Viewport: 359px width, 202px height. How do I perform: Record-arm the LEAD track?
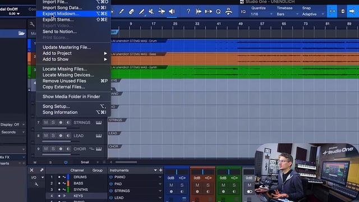(x=61, y=136)
